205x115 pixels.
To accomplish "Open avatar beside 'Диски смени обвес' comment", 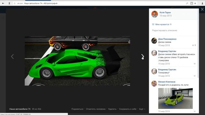I will coord(154,53).
